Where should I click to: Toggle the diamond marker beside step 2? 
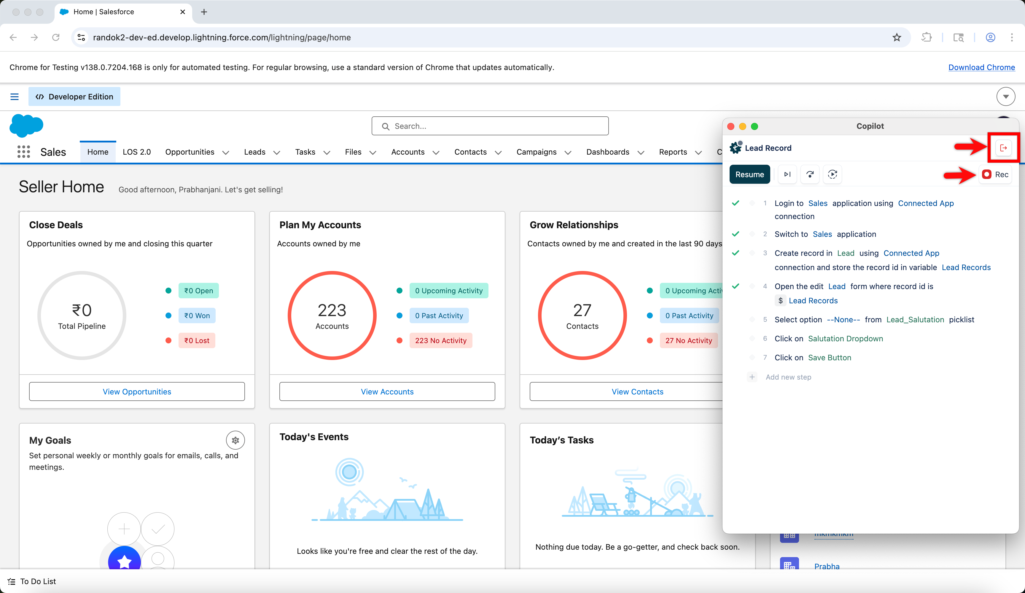point(752,234)
